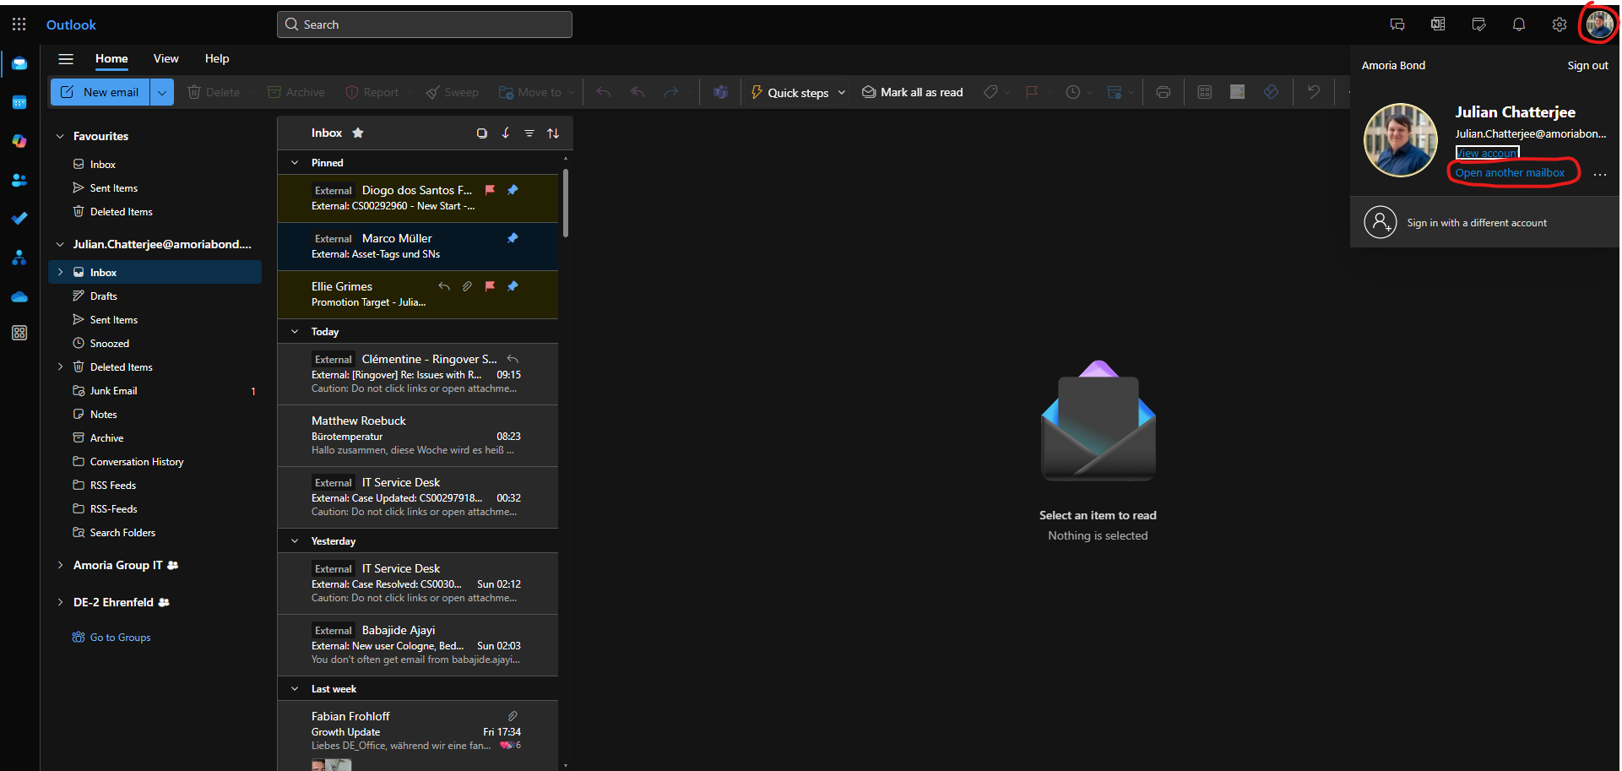Viewport: 1622px width, 771px height.
Task: Open the My Day calendar-check icon
Action: click(1478, 24)
